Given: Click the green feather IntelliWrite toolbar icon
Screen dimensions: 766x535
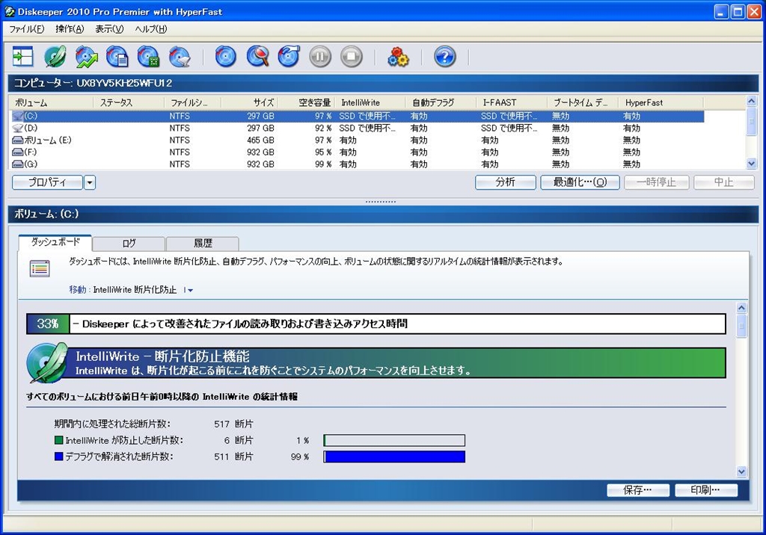Looking at the screenshot, I should click(x=55, y=57).
